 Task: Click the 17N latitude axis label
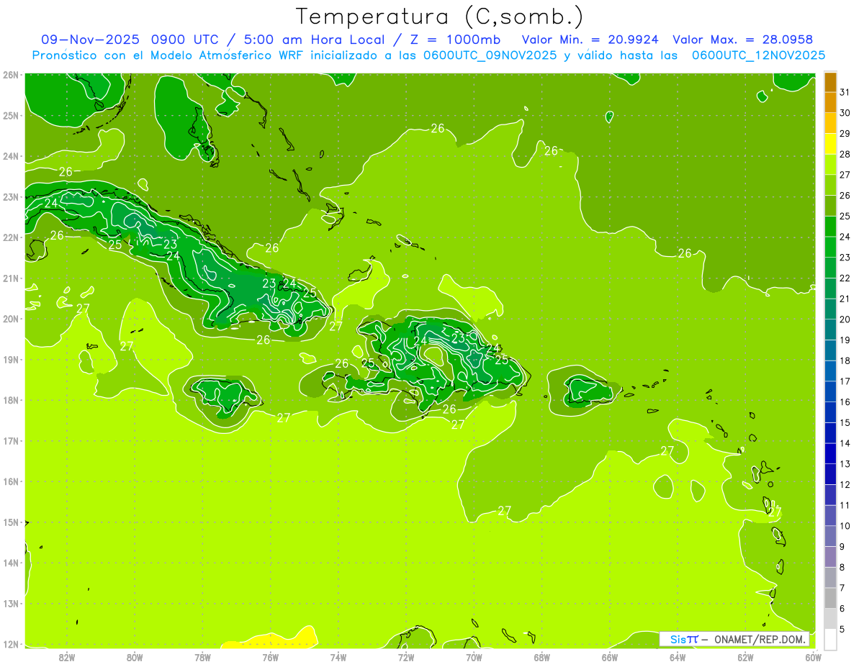[12, 441]
